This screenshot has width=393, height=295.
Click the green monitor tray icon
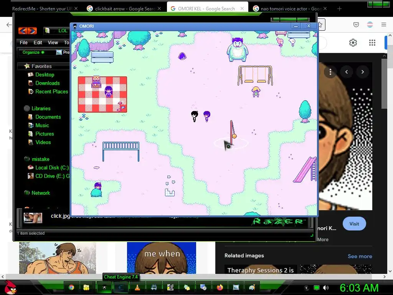[316, 288]
